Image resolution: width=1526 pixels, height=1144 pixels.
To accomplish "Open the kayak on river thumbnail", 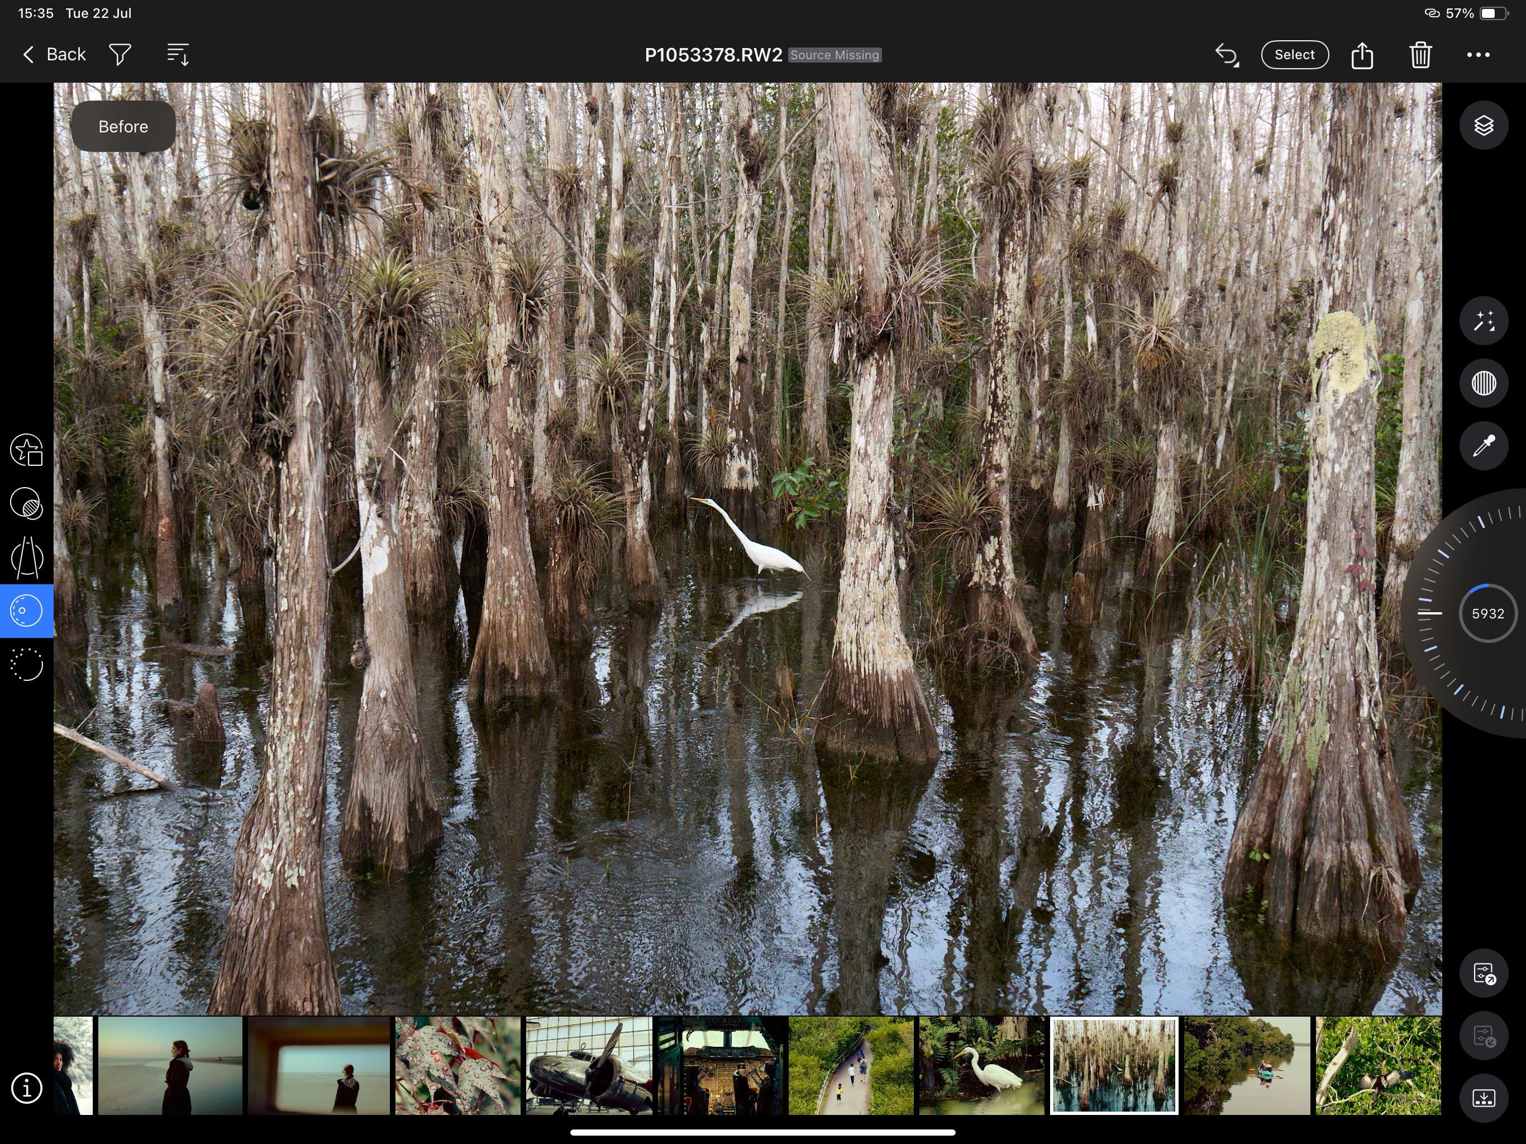I will click(1247, 1065).
